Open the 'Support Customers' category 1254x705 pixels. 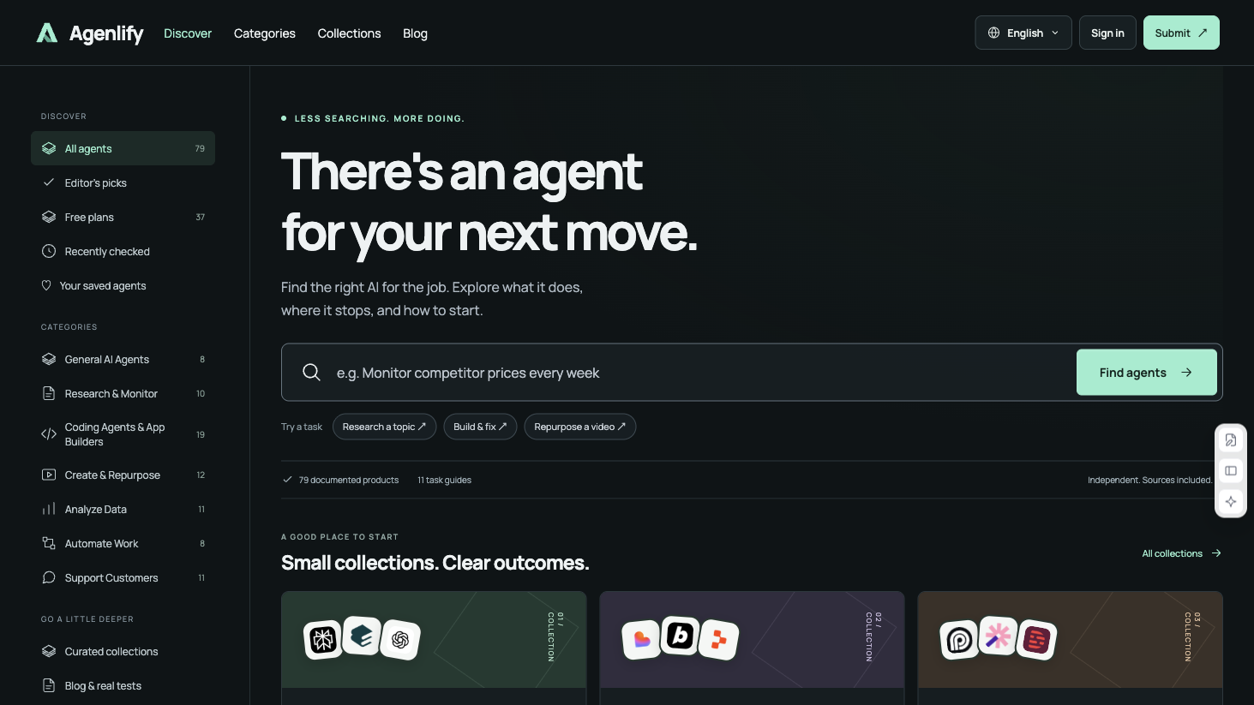pyautogui.click(x=123, y=577)
